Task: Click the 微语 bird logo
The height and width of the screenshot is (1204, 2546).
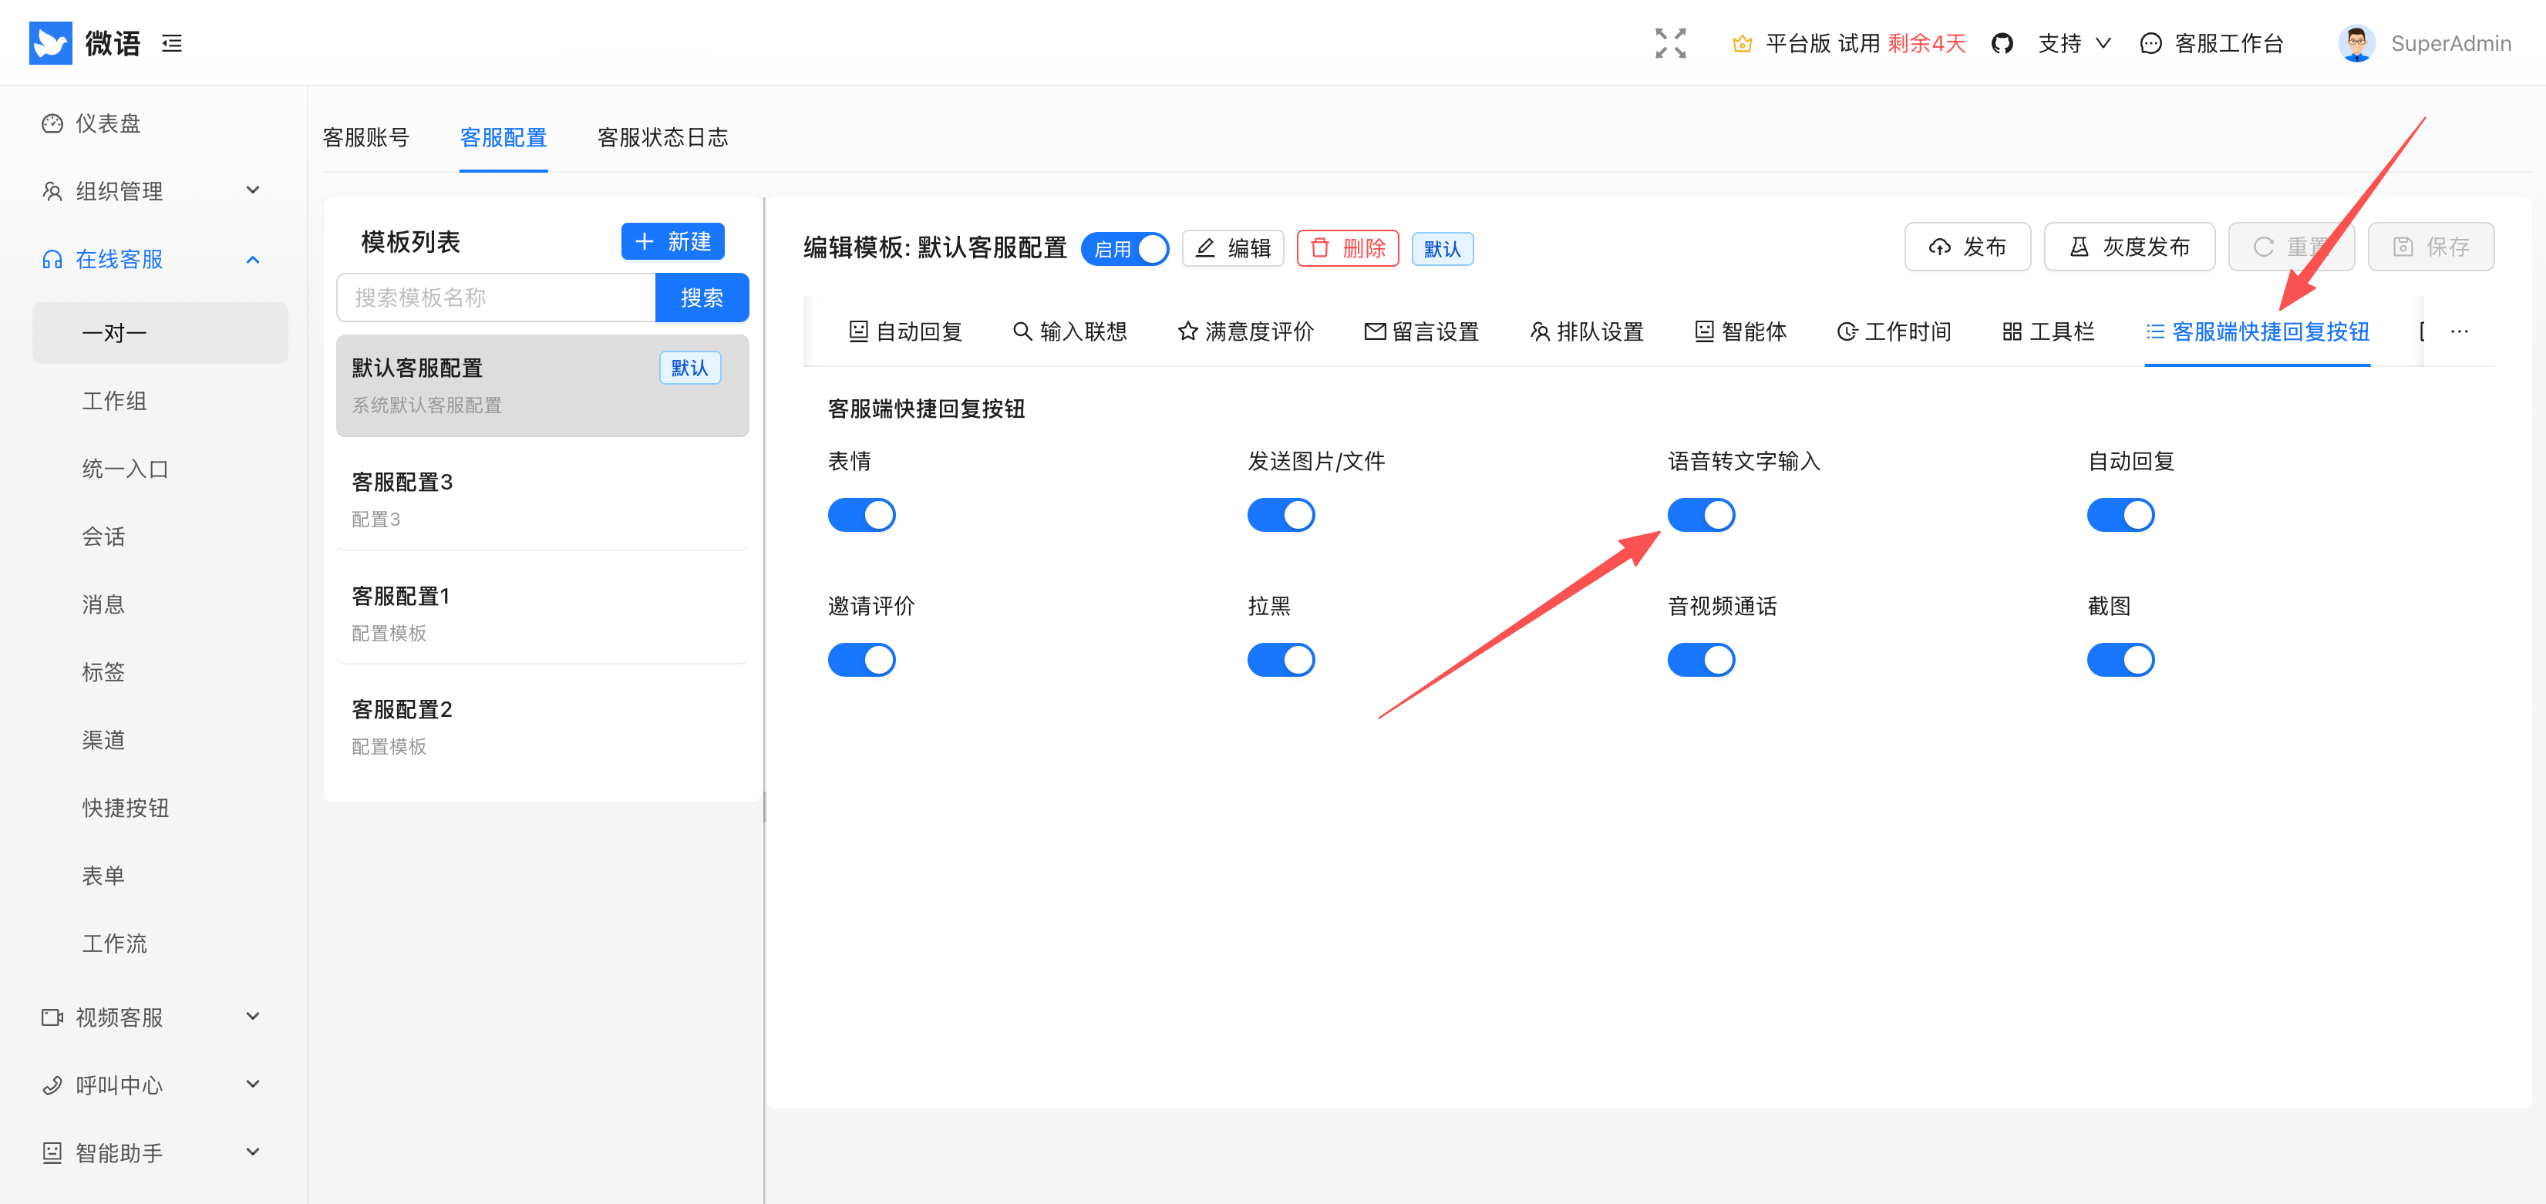Action: coord(50,43)
